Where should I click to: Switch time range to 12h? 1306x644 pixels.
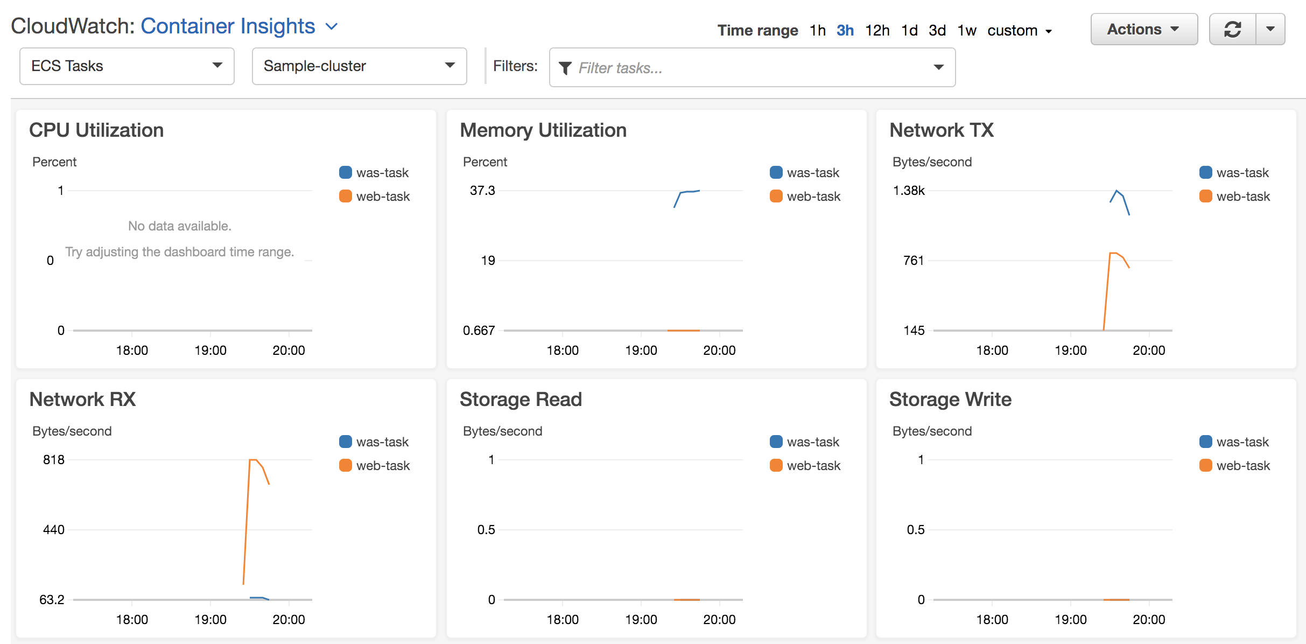pyautogui.click(x=877, y=30)
